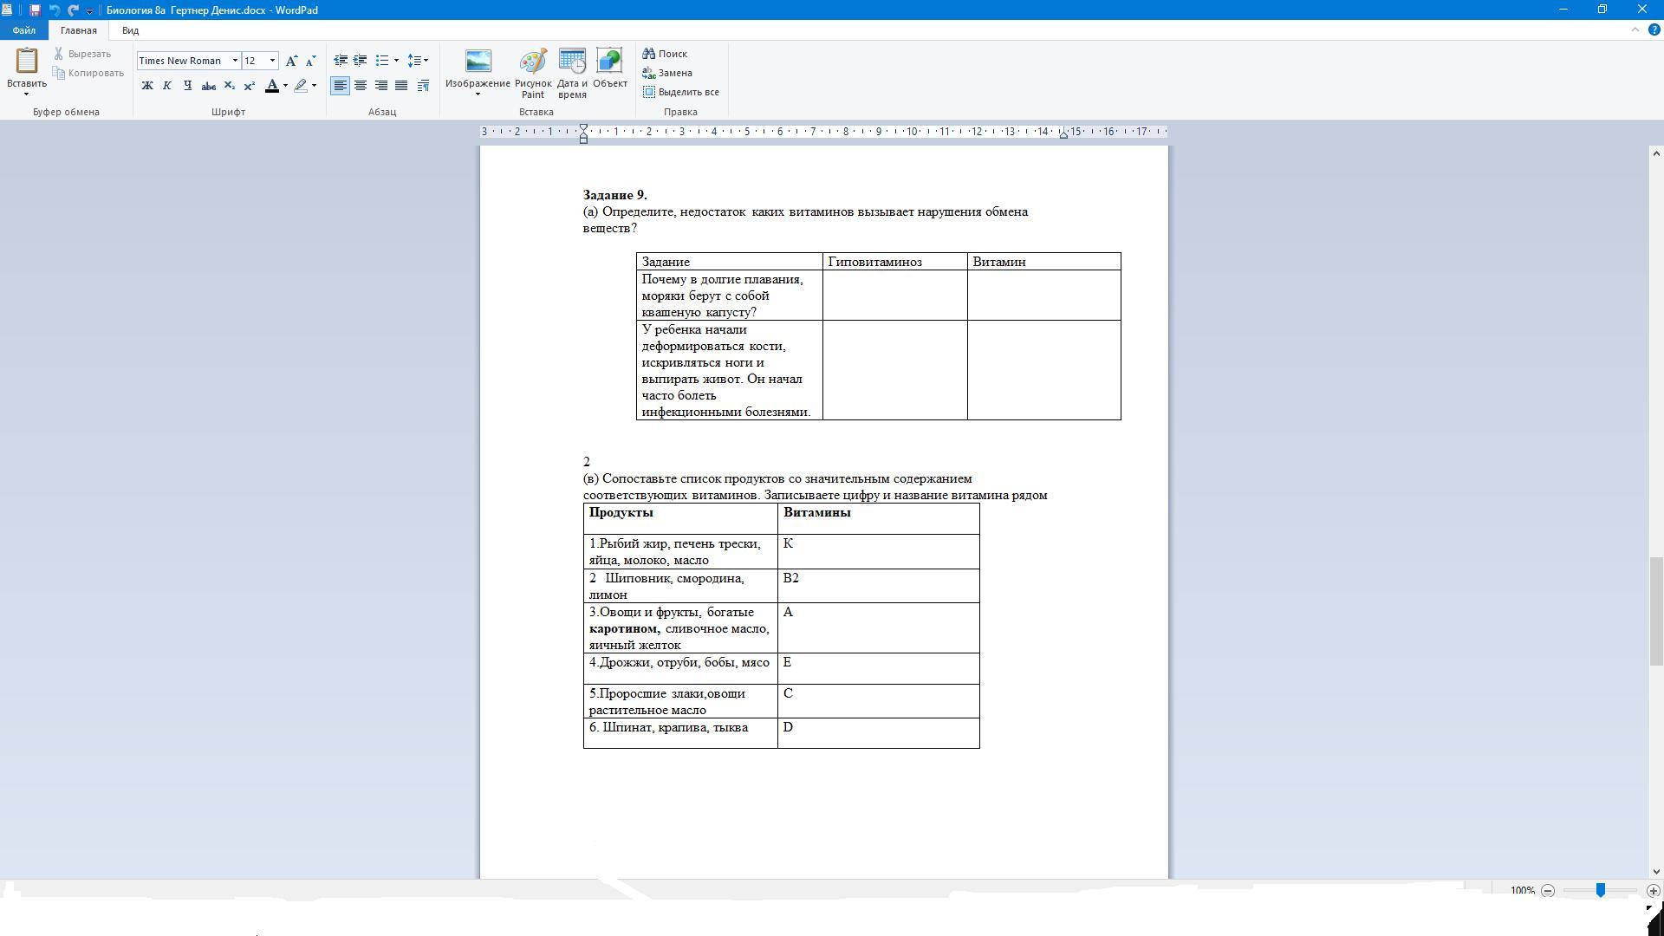Collapse the ribbon with the chevron
Screen dimensions: 1664x936
tap(1635, 29)
